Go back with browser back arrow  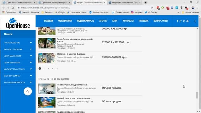tap(3, 8)
